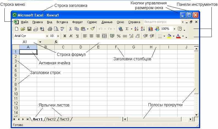Toggle Bold Ж formatting

click(x=65, y=36)
